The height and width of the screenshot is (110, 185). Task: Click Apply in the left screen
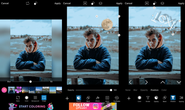[57, 3]
